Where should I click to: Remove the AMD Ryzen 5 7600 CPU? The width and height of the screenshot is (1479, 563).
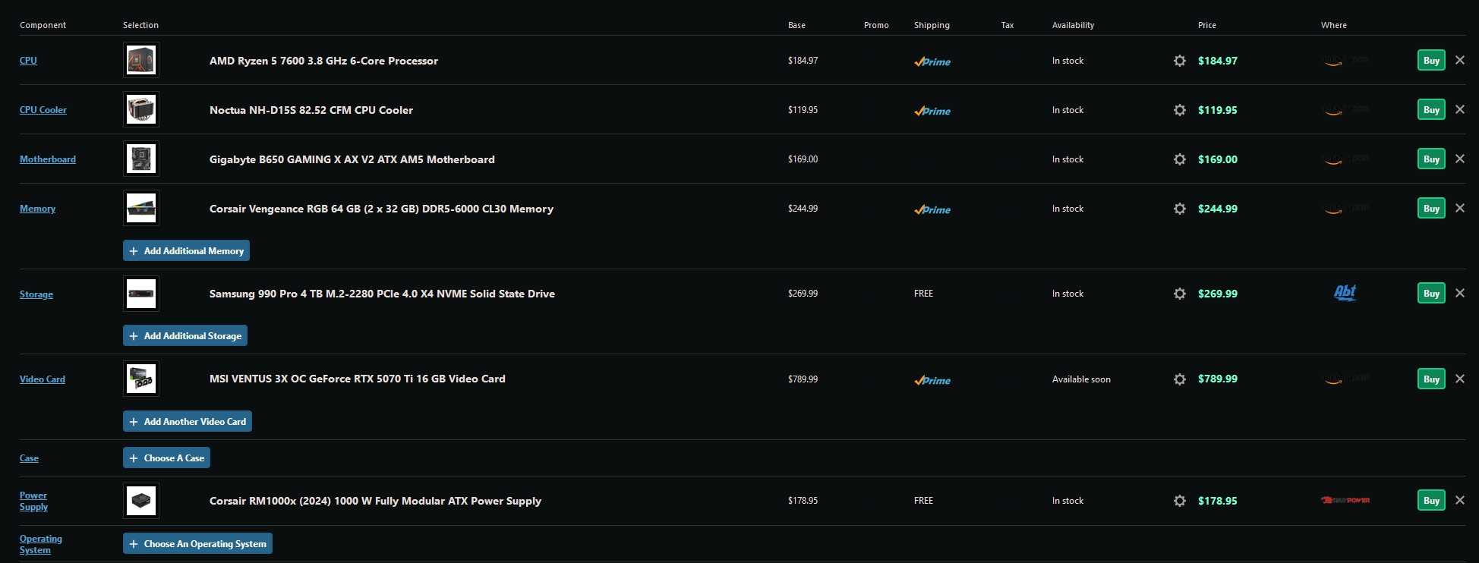coord(1459,60)
